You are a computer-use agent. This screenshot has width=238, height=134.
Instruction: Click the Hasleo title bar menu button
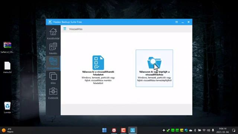177,22
